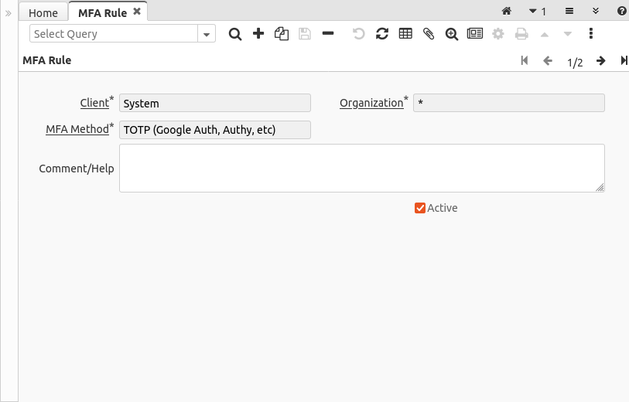Delete record using the minus icon

click(x=328, y=34)
